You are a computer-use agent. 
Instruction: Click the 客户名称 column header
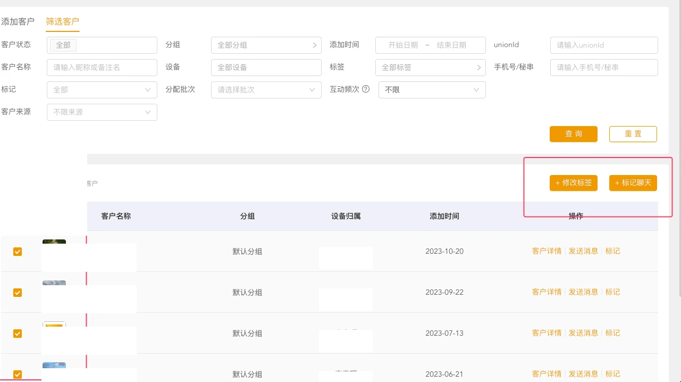[x=116, y=216]
